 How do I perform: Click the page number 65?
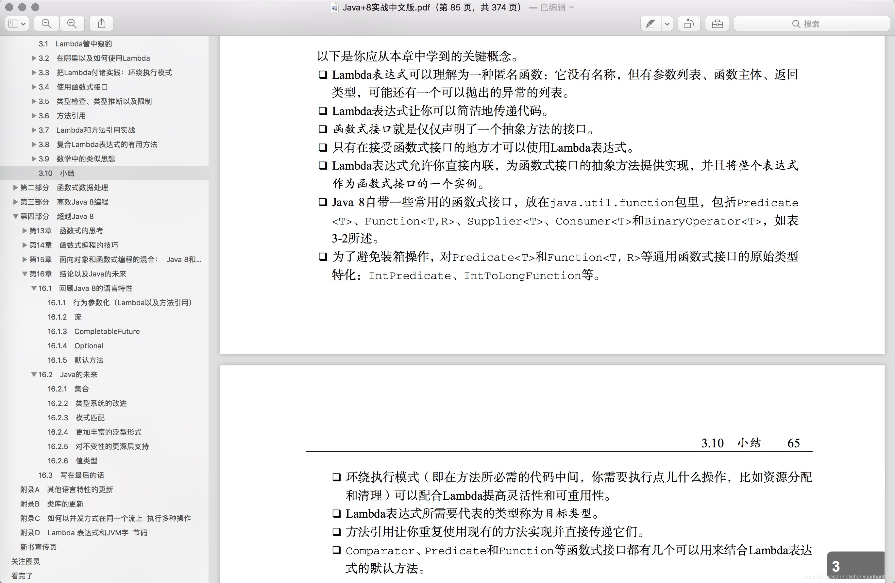[793, 443]
